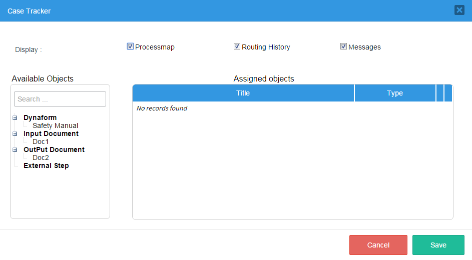Save the case tracker settings
Viewport: 472px width, 260px height.
tap(438, 245)
